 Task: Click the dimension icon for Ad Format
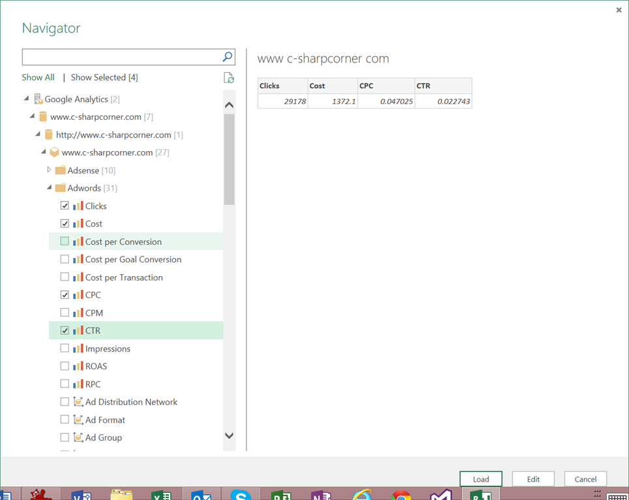click(78, 419)
